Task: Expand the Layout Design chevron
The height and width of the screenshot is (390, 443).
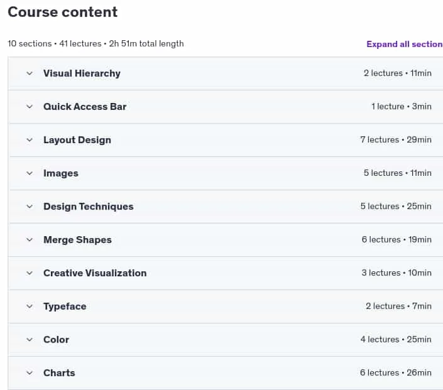Action: pos(30,140)
